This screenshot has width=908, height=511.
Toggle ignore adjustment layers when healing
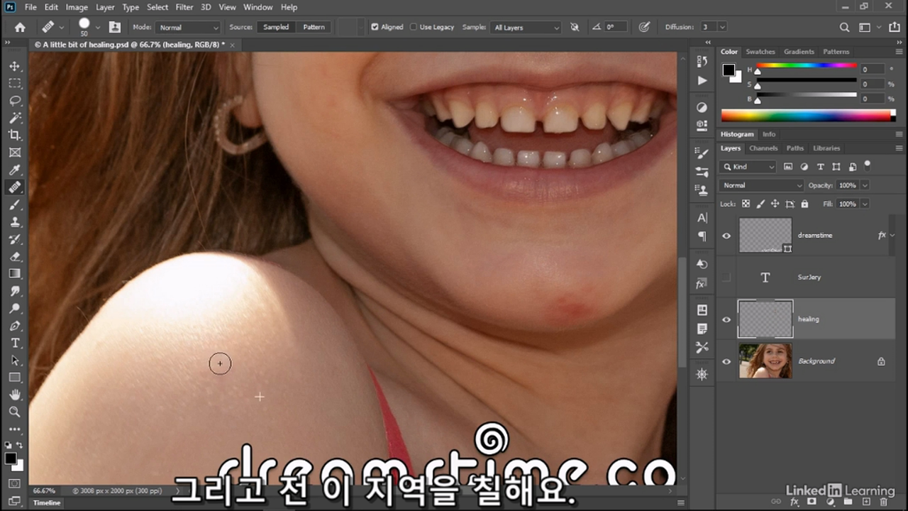tap(575, 27)
